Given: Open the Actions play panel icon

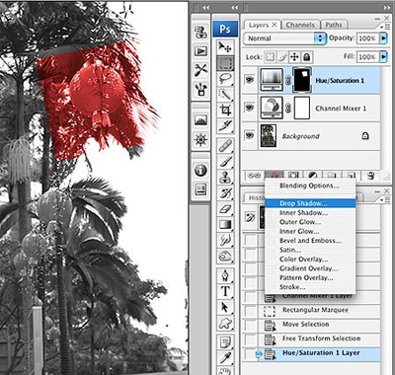Looking at the screenshot, I should (200, 51).
